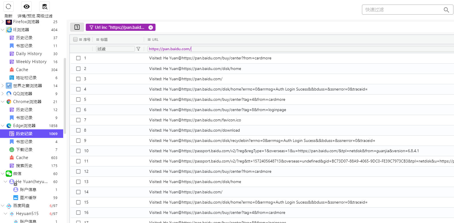Click the Firefox浏览器 icon in the tree
Image resolution: width=454 pixels, height=223 pixels.
click(x=9, y=22)
